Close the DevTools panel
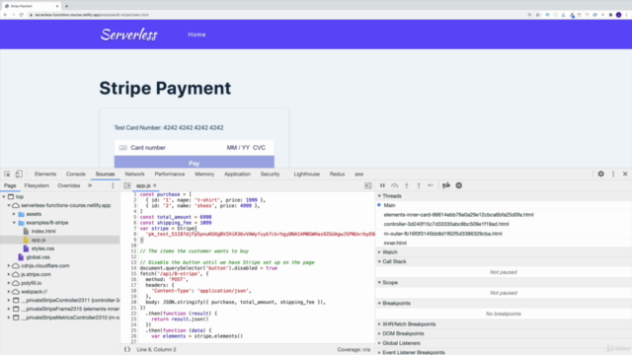The height and width of the screenshot is (355, 632). click(x=625, y=174)
